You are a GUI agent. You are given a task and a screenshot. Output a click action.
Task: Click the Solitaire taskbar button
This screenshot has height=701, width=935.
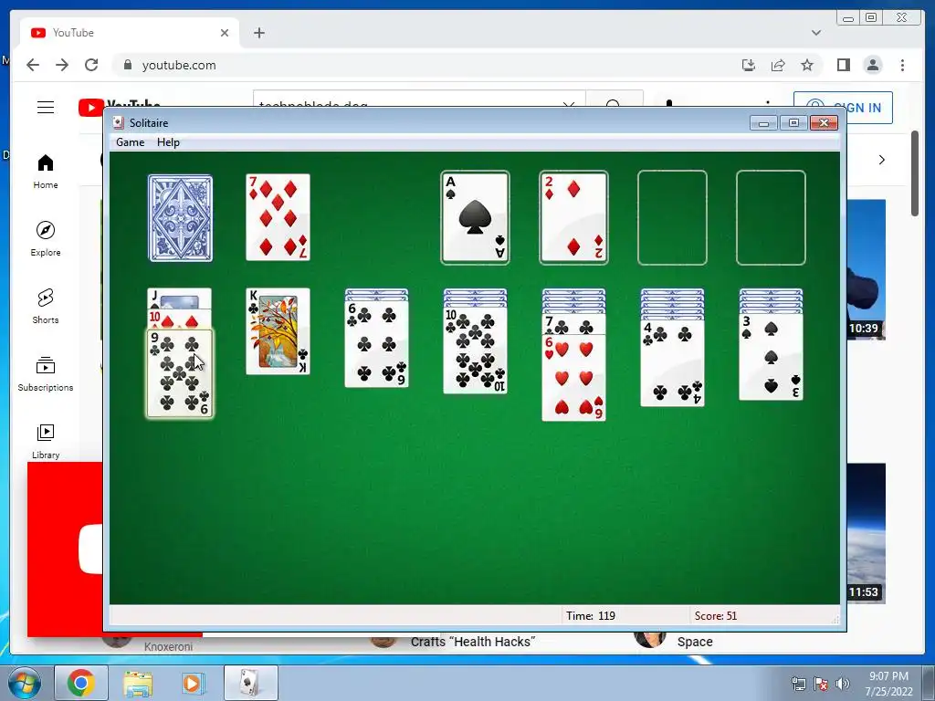click(x=250, y=683)
